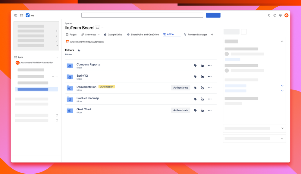Expand the fourth item chevron in left navigation
The width and height of the screenshot is (301, 174).
coord(57,41)
